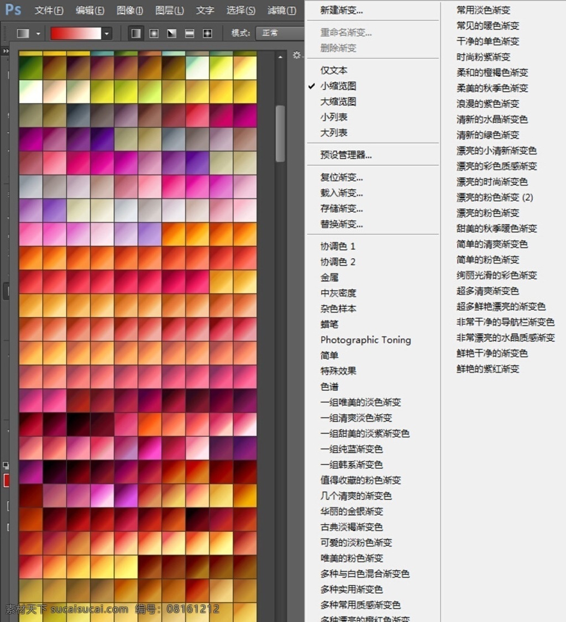Expand the gradient picker dropdown arrow

pyautogui.click(x=107, y=34)
